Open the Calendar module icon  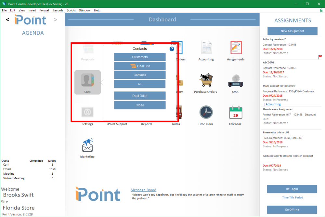point(235,112)
